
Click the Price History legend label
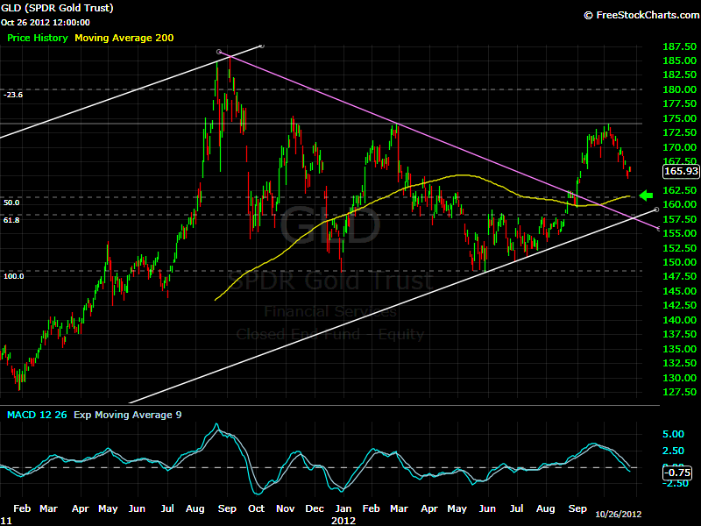click(38, 38)
